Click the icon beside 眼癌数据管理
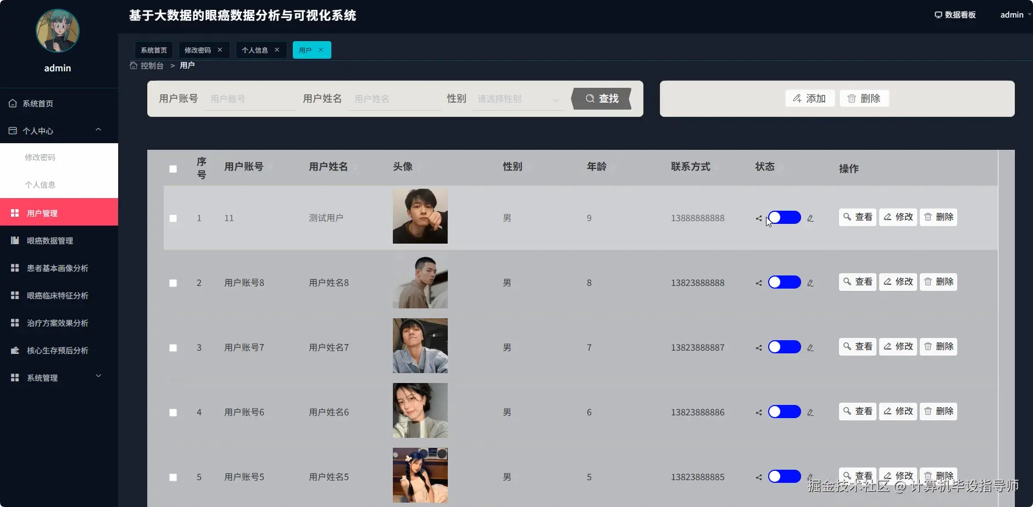Screen dimensions: 1033x507 coord(15,240)
